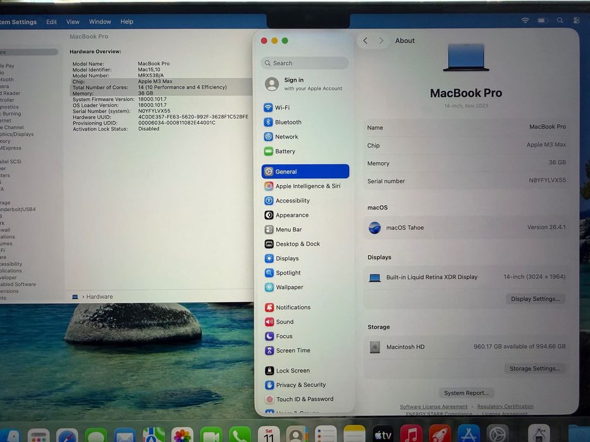Select General in the settings sidebar

pyautogui.click(x=305, y=171)
